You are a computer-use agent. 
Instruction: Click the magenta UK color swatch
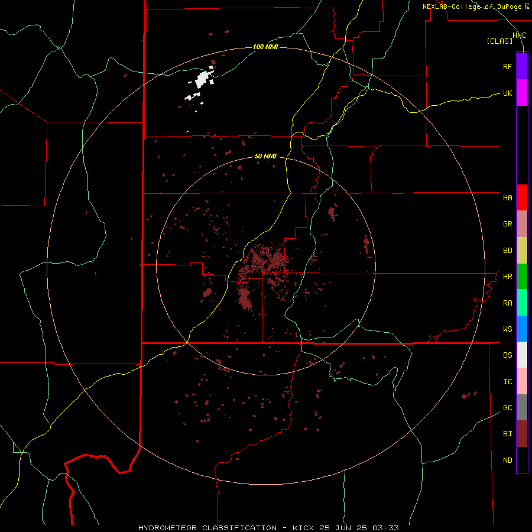[522, 93]
